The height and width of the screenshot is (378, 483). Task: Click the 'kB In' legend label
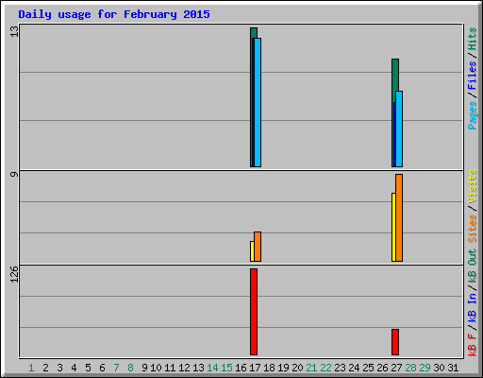coord(473,307)
